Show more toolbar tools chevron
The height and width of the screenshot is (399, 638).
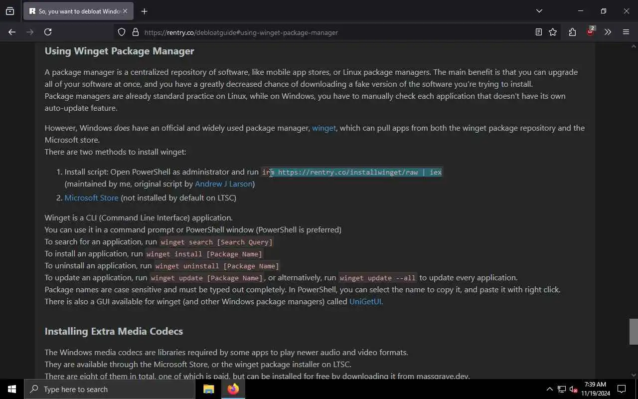(608, 32)
